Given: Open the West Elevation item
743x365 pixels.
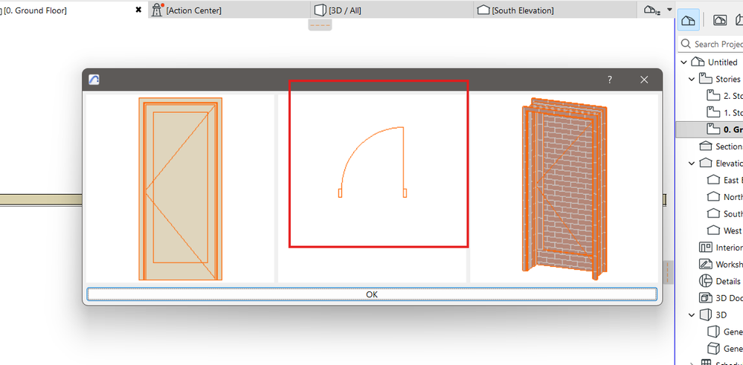Looking at the screenshot, I should (724, 230).
